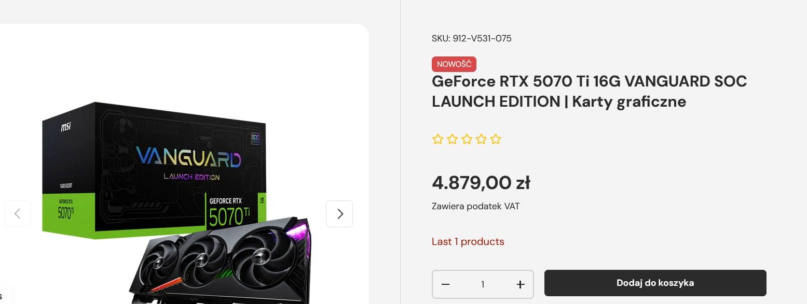Rate the product two stars
807x304 pixels.
453,139
